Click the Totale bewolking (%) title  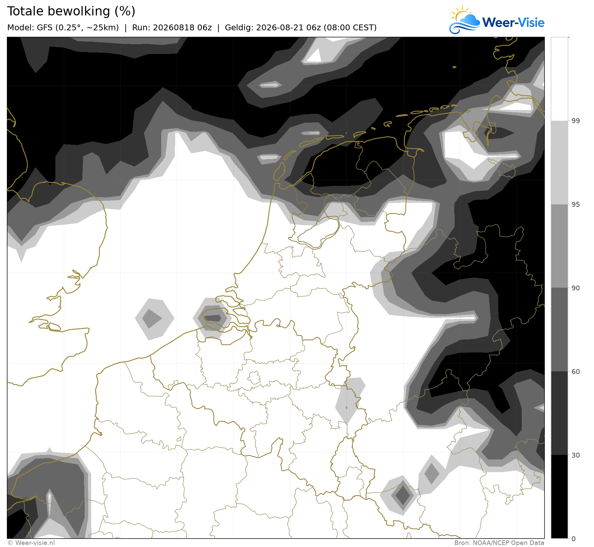coord(71,11)
